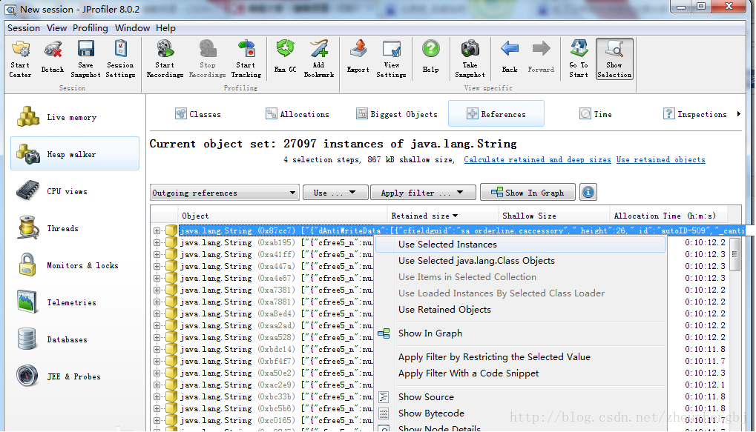The width and height of the screenshot is (756, 432).
Task: Click the blue info icon button
Action: [588, 193]
